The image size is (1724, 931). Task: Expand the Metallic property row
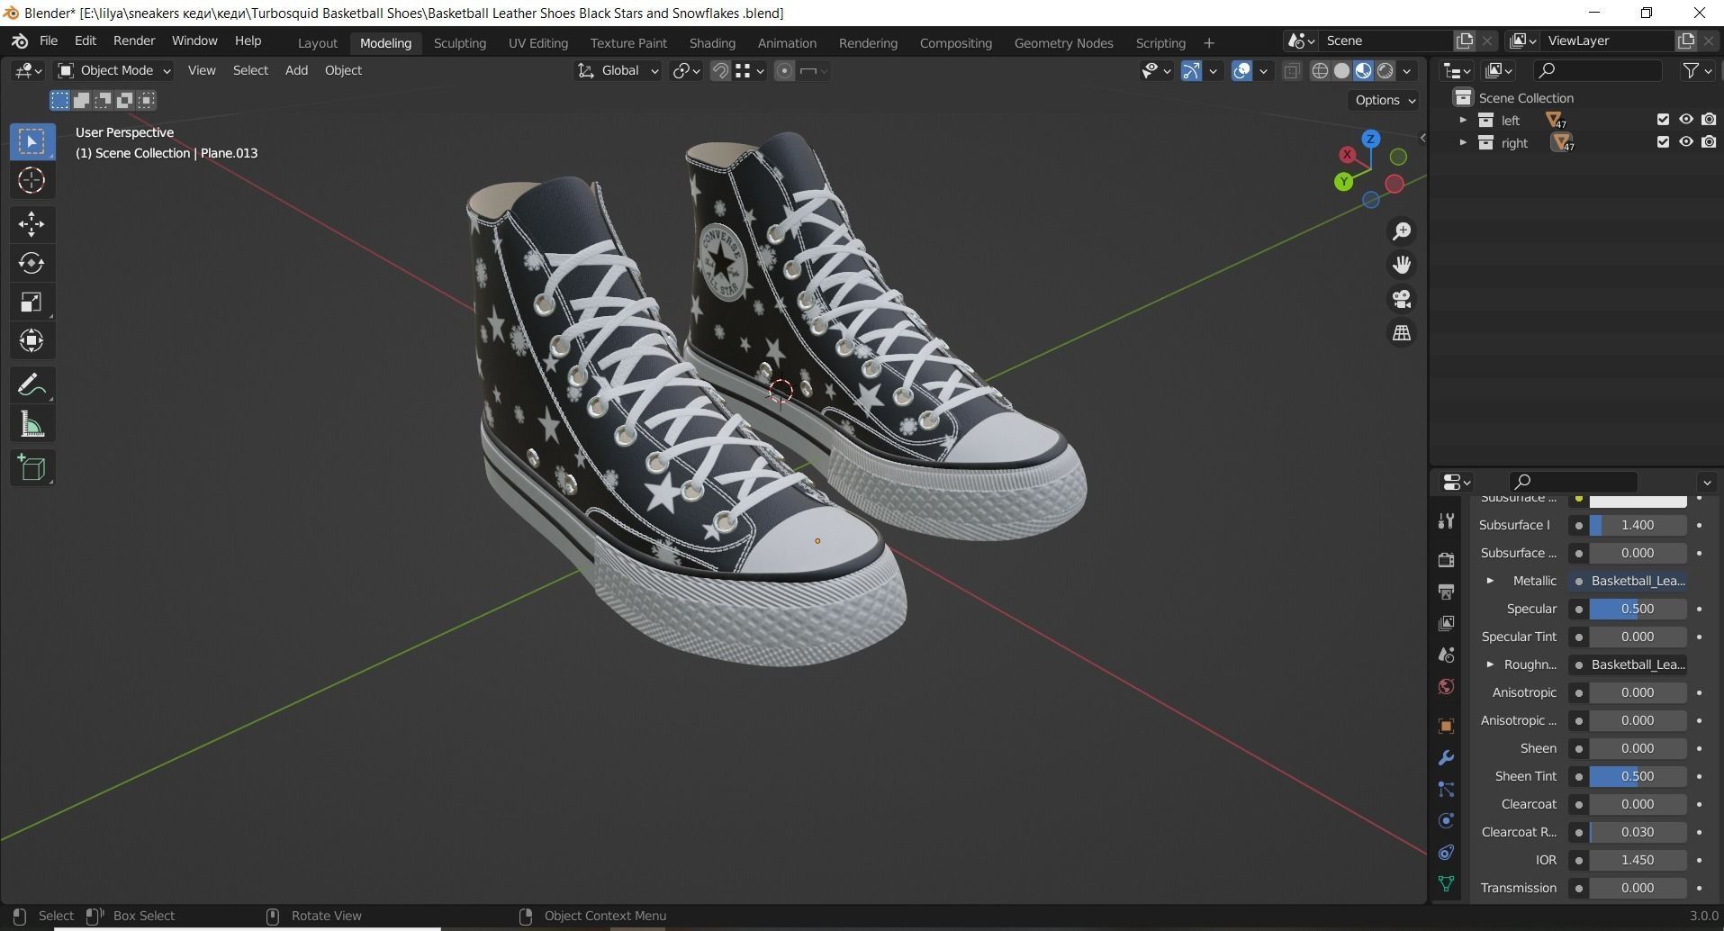[1490, 581]
